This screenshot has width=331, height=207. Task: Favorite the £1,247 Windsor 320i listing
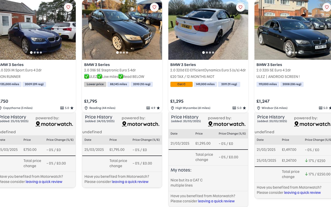[x=327, y=7]
